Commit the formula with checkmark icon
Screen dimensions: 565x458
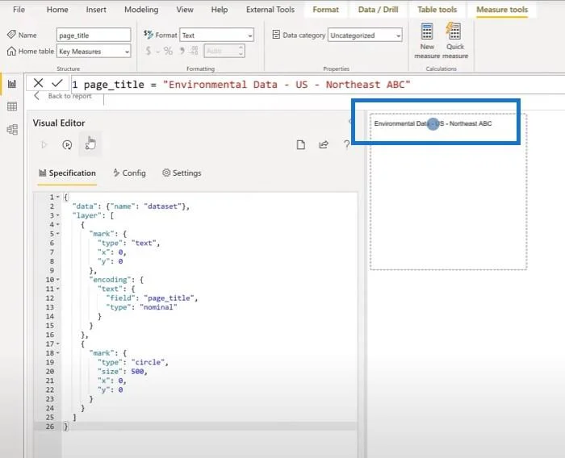coord(57,83)
